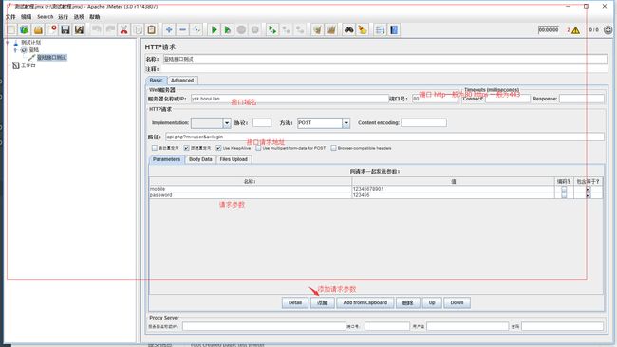This screenshot has height=347, width=617.
Task: Switch to the Files Upload tab
Action: pyautogui.click(x=234, y=159)
